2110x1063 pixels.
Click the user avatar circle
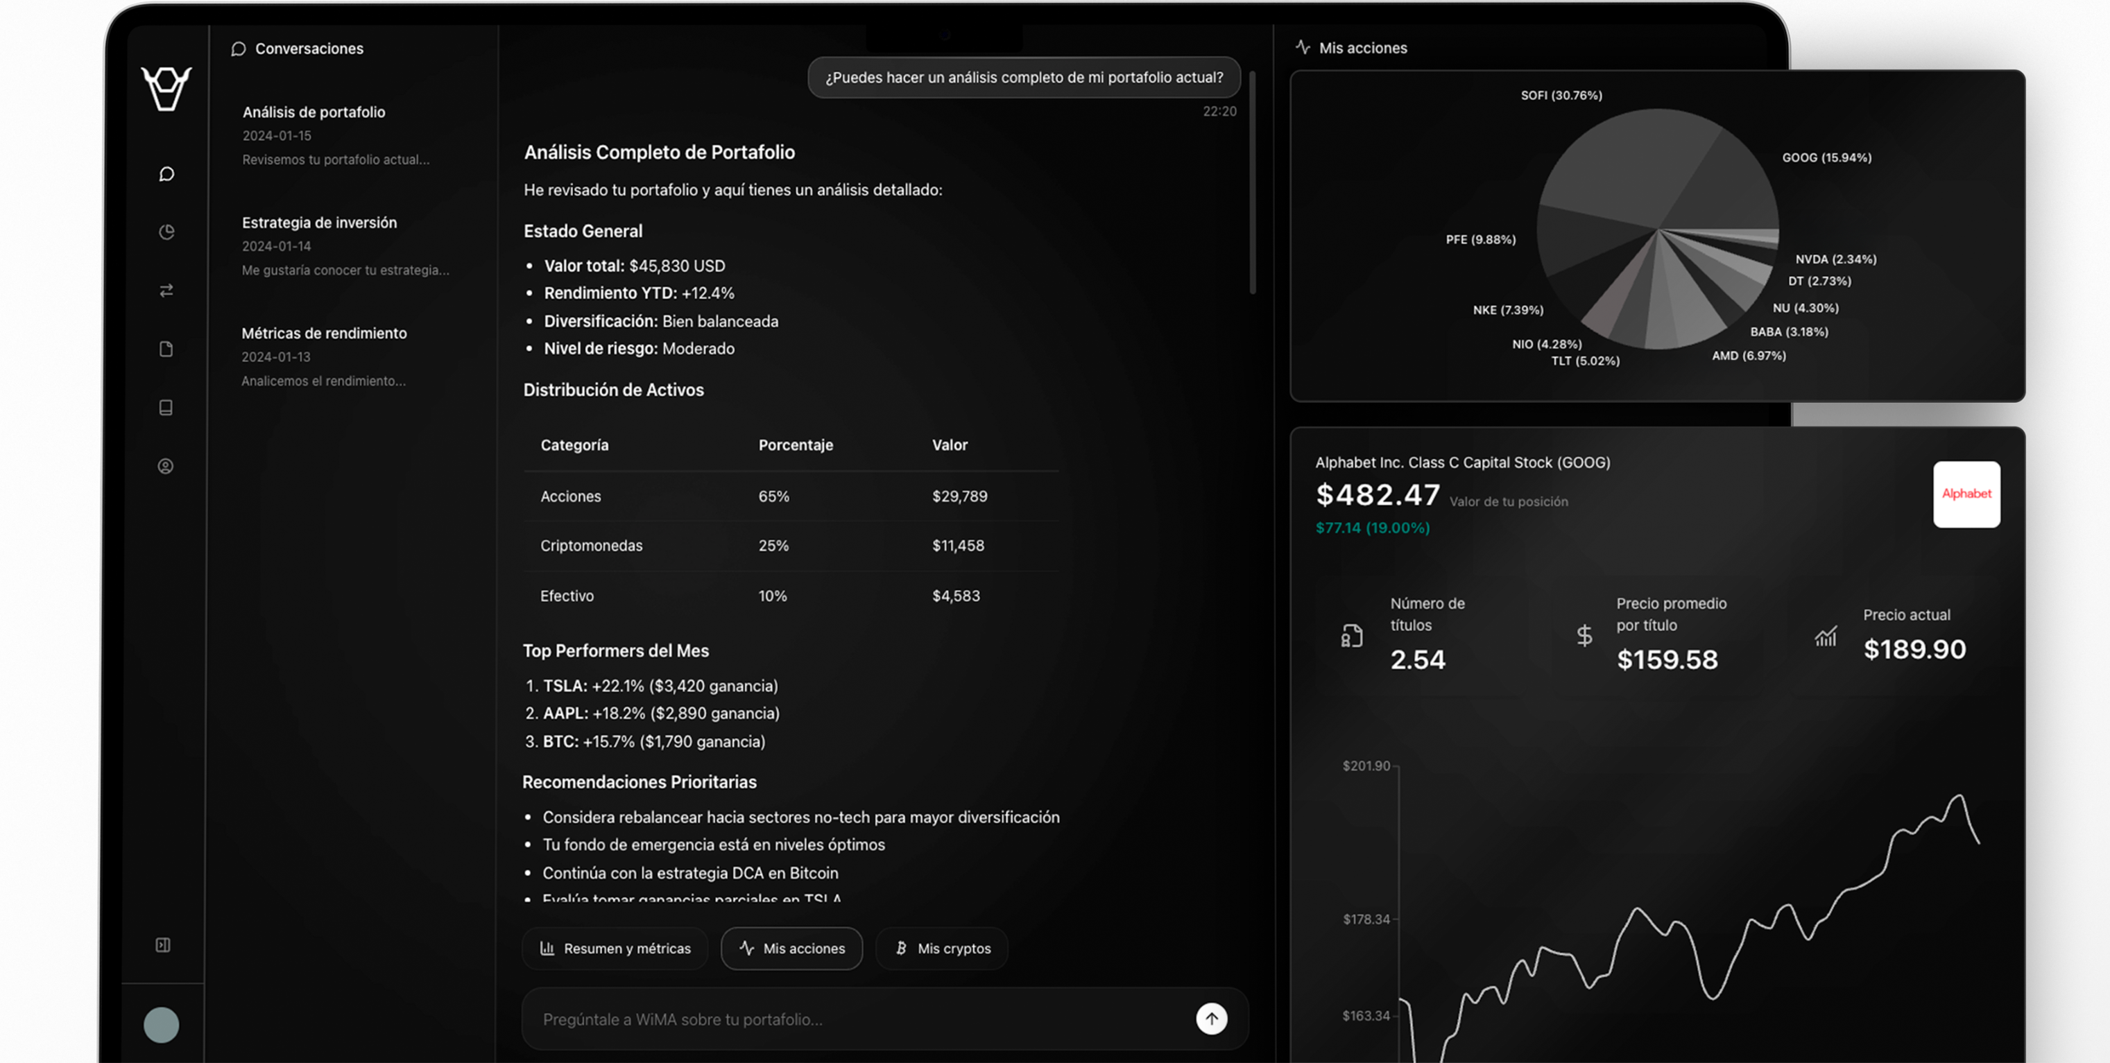click(x=162, y=1024)
